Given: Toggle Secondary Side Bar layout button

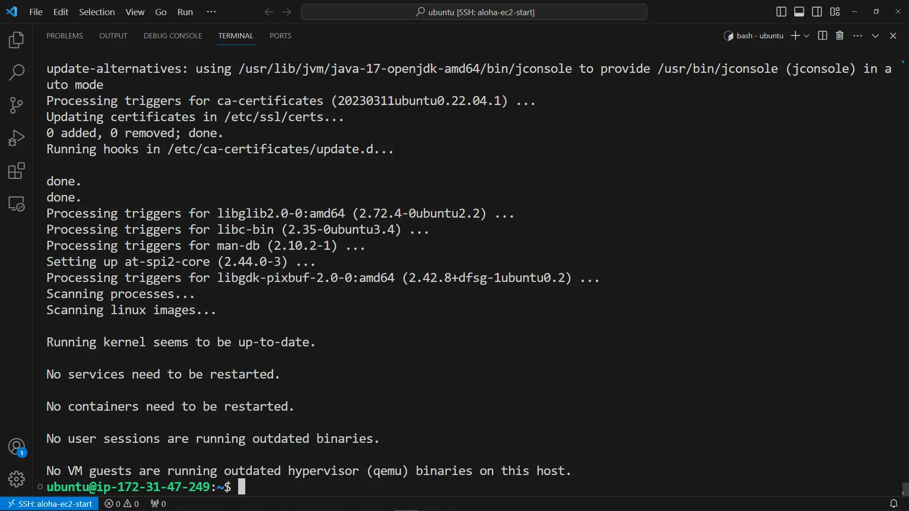Looking at the screenshot, I should (817, 12).
